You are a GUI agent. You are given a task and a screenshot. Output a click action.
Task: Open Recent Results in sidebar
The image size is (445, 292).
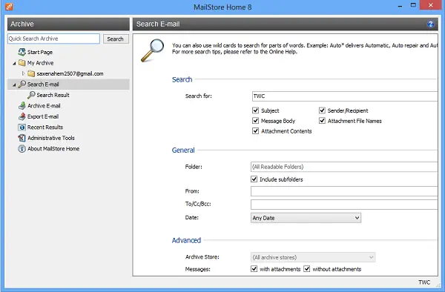45,127
